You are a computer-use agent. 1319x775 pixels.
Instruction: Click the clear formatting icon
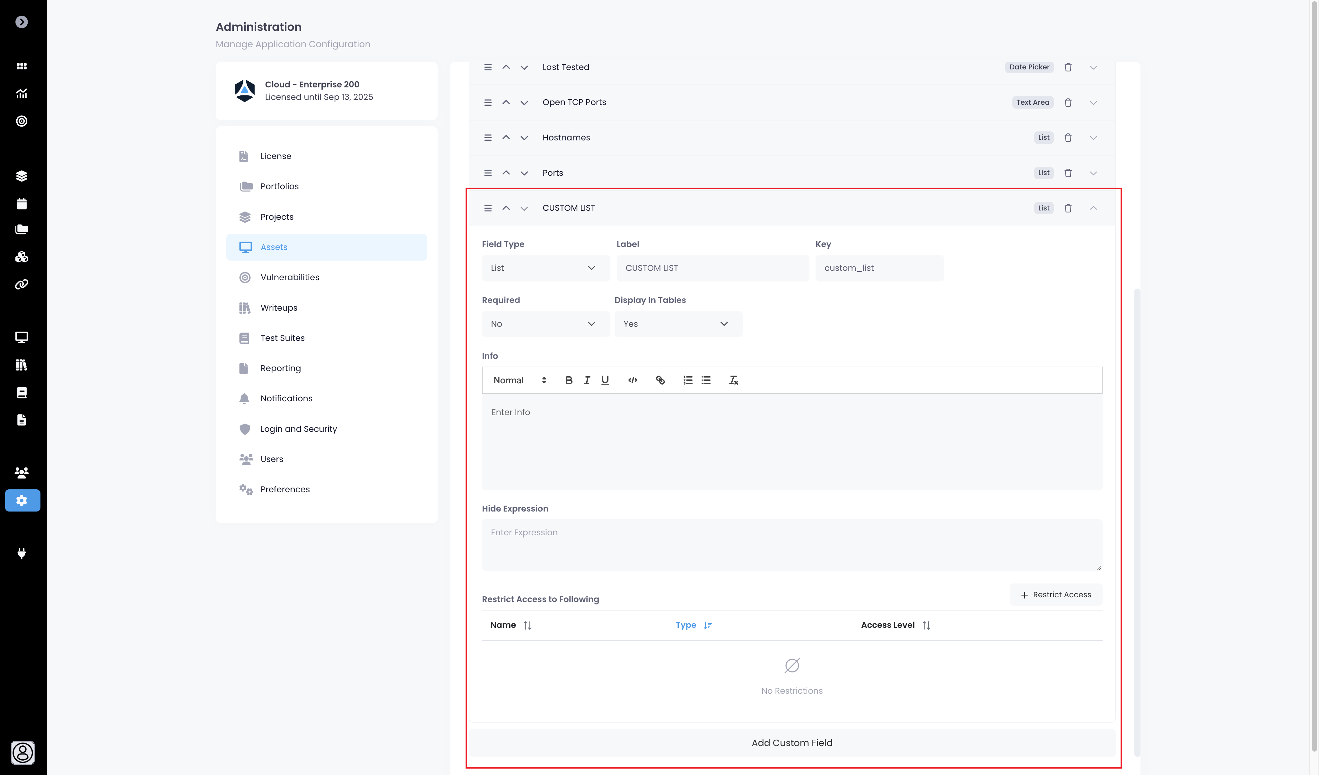click(x=733, y=380)
